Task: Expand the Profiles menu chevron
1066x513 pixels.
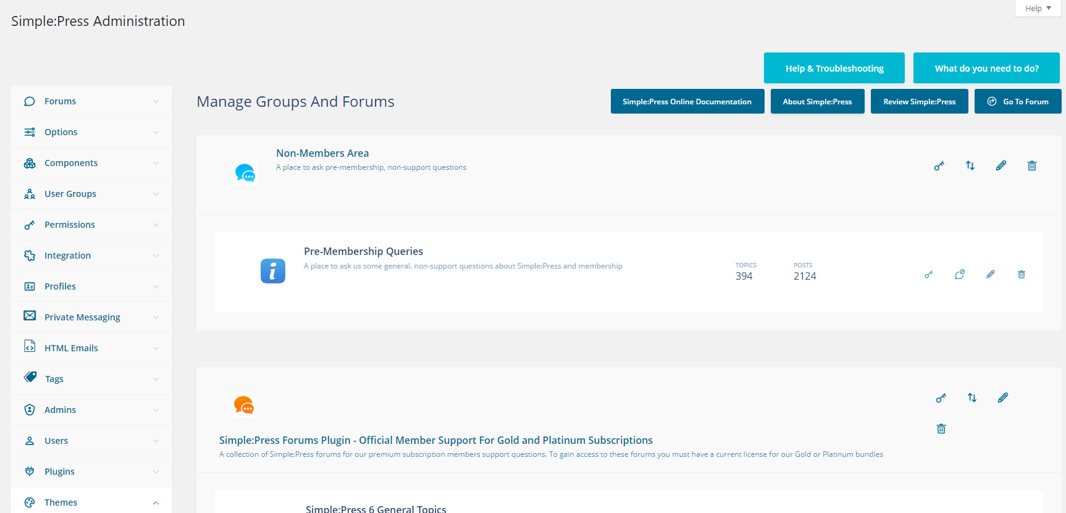Action: (156, 286)
